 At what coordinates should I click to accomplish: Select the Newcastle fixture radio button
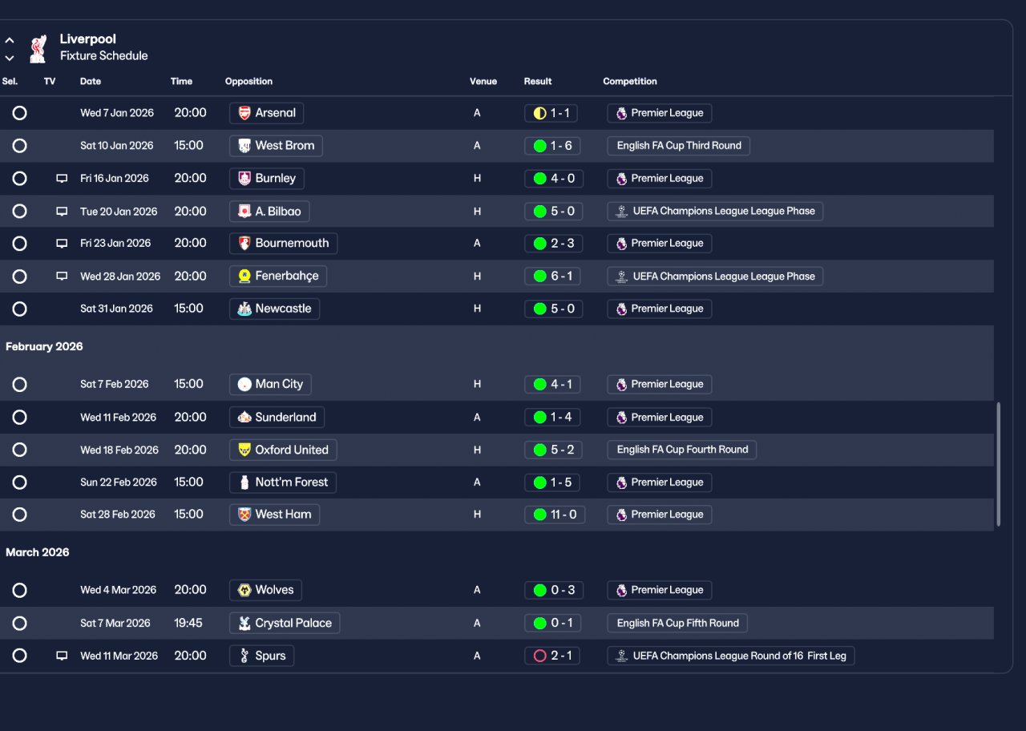click(20, 309)
